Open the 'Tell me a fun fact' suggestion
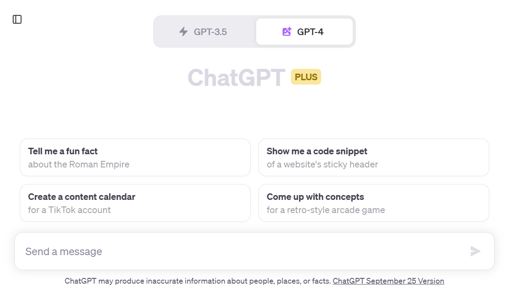The width and height of the screenshot is (509, 288). coord(135,157)
